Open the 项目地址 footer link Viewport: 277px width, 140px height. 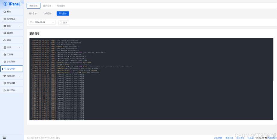coord(241,138)
